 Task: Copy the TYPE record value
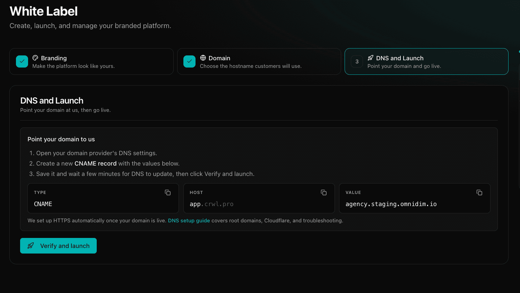168,193
